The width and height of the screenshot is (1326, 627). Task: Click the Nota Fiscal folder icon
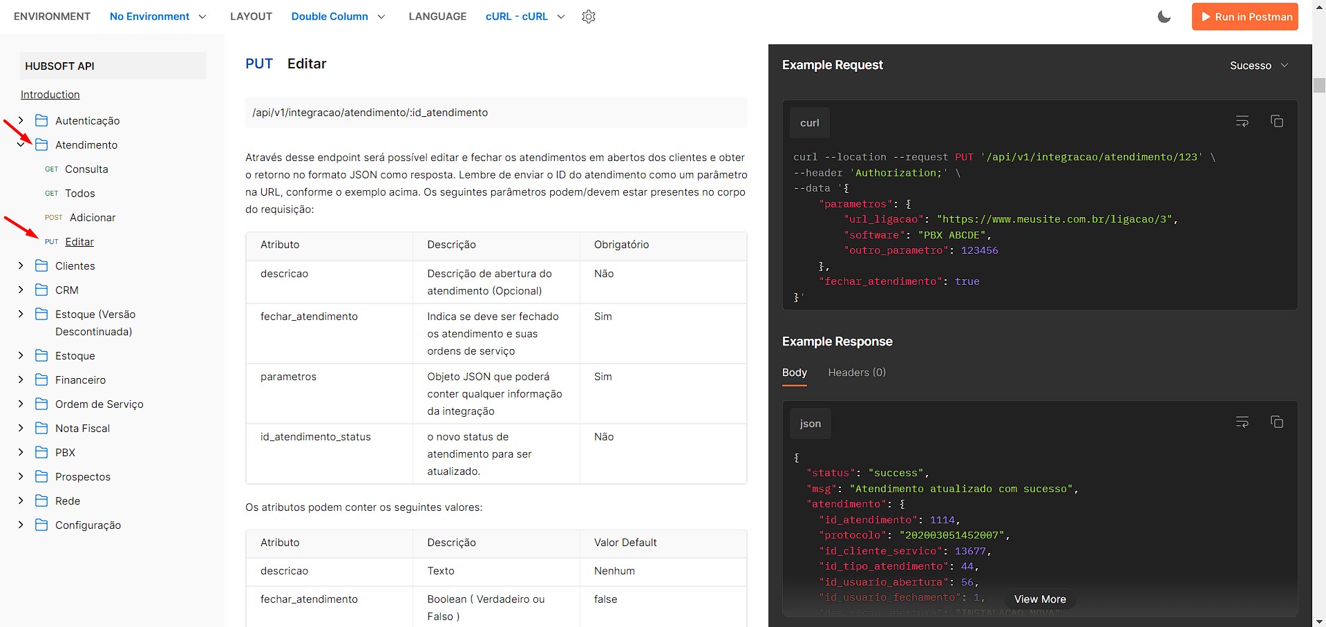[41, 428]
